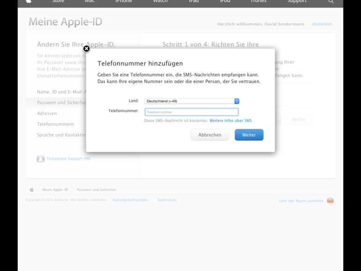The height and width of the screenshot is (271, 361).
Task: Click the Apple logo in footer breadcrumb
Action: click(31, 190)
